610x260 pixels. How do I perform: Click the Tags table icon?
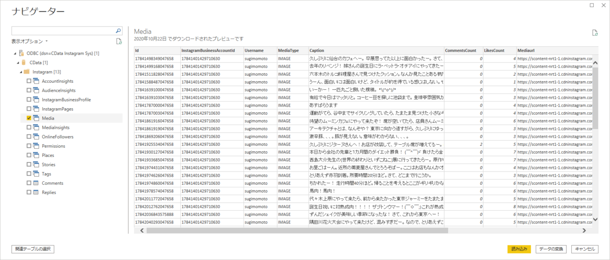tap(37, 174)
